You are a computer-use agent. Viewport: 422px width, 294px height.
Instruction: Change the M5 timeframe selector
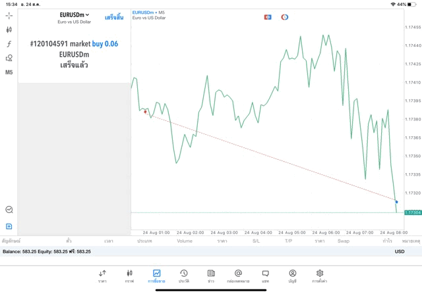[x=9, y=72]
